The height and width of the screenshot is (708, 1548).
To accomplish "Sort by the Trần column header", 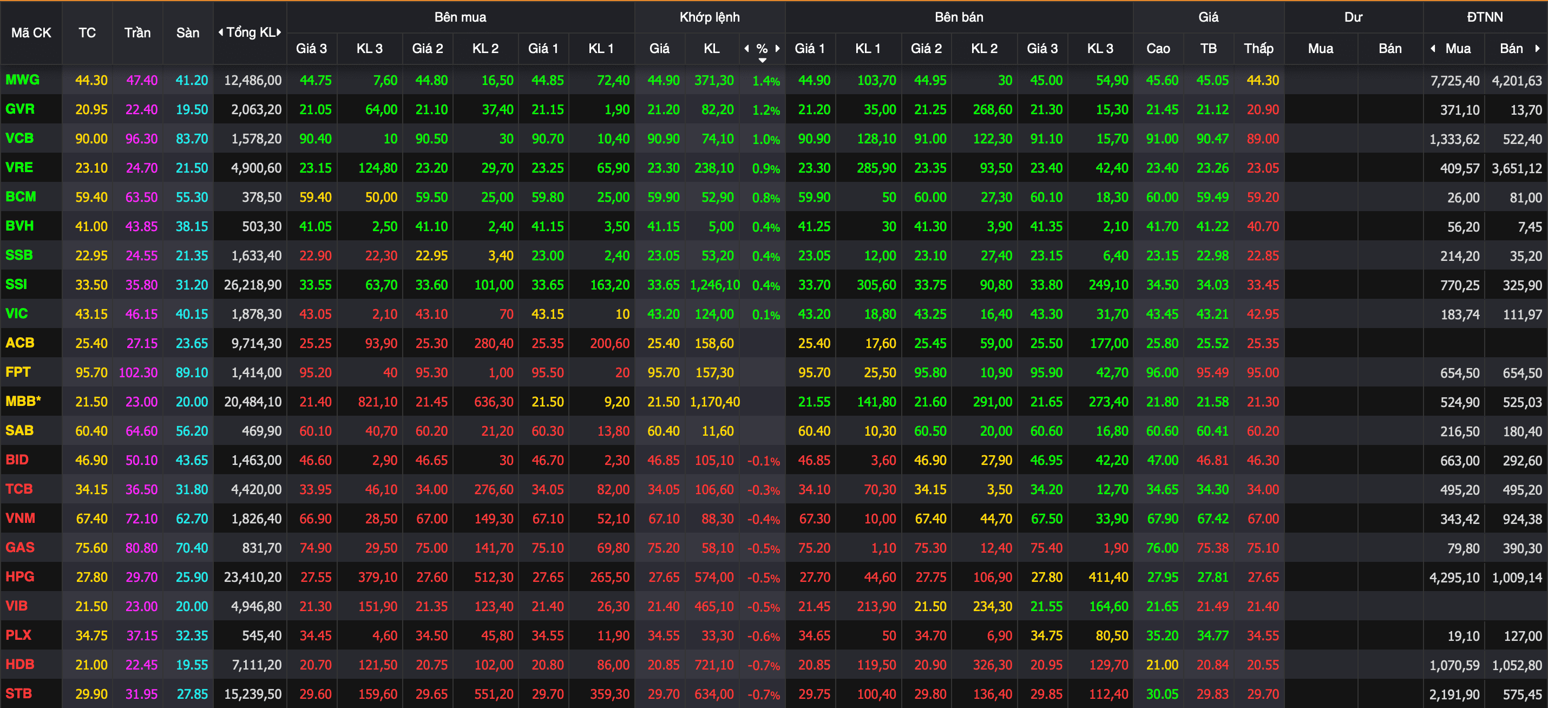I will (137, 32).
